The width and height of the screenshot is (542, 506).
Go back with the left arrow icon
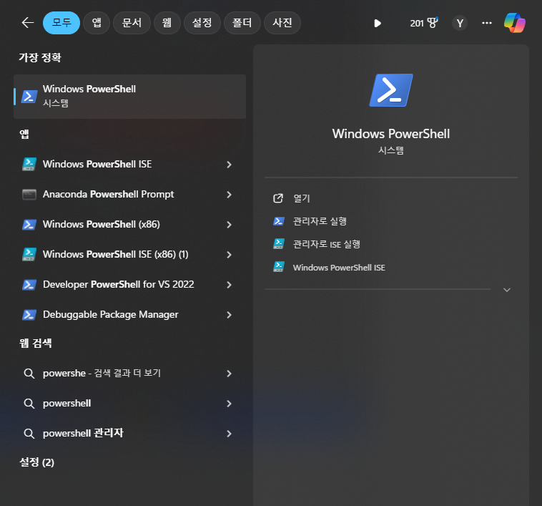click(x=28, y=23)
